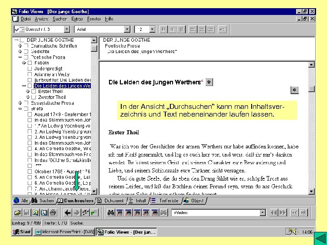This screenshot has height=245, width=327.
Task: Click the Open file folder icon
Action: [18, 212]
